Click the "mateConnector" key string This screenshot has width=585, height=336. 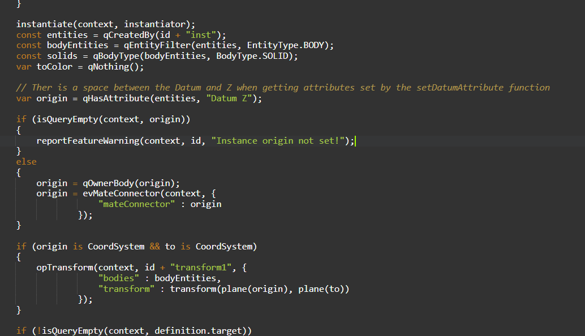click(x=136, y=204)
